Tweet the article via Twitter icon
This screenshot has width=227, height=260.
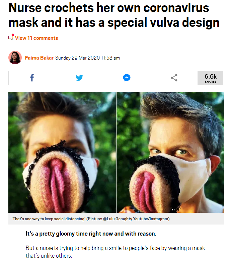point(79,78)
